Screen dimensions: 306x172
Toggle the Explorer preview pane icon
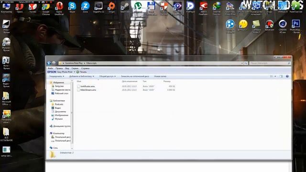point(281,76)
